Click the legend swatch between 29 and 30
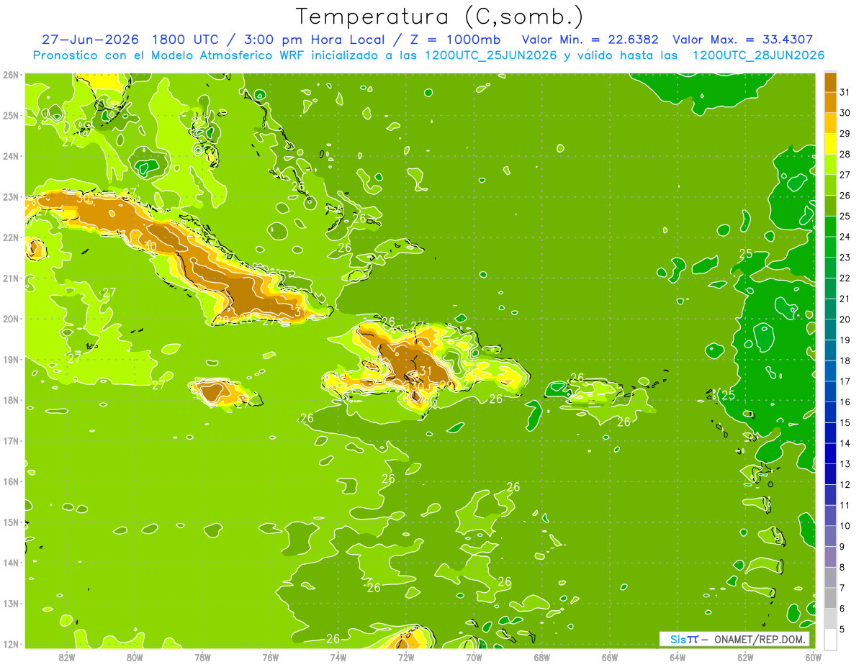This screenshot has width=864, height=667. click(x=830, y=123)
